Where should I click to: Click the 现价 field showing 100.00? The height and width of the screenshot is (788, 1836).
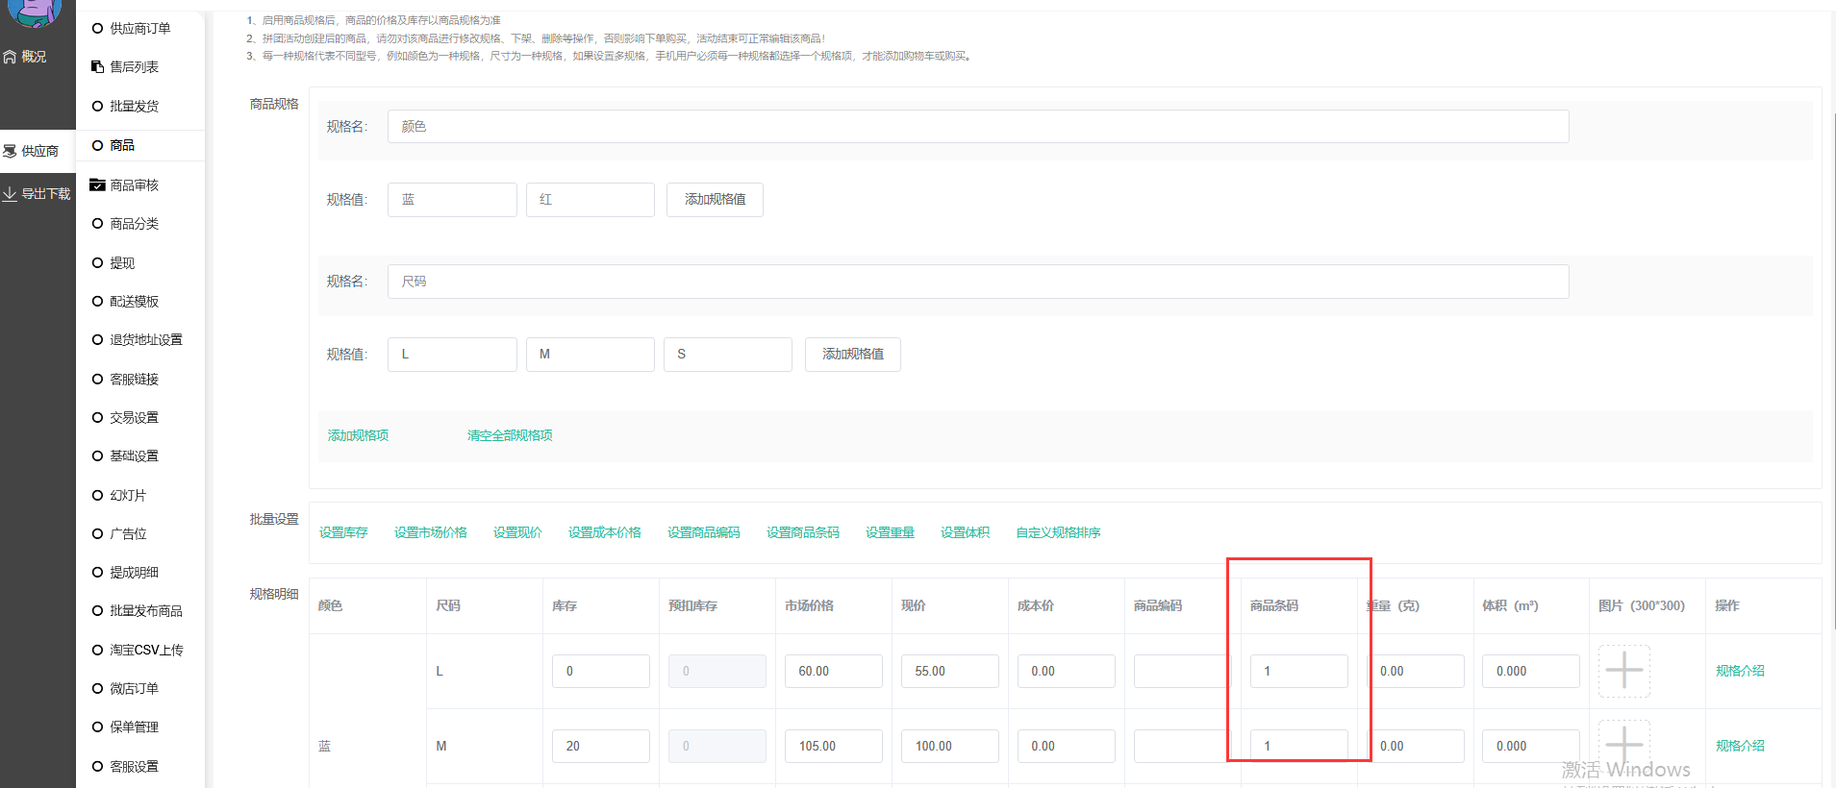tap(949, 746)
